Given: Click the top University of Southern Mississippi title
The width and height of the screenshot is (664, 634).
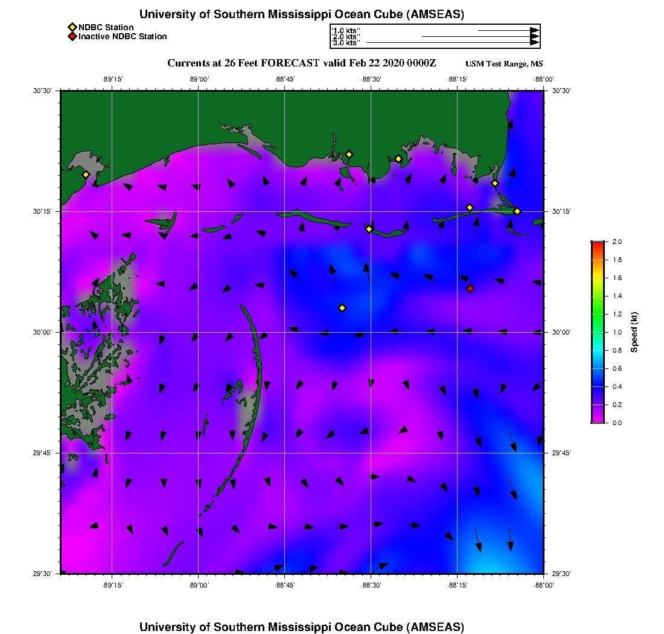Looking at the screenshot, I should click(301, 14).
